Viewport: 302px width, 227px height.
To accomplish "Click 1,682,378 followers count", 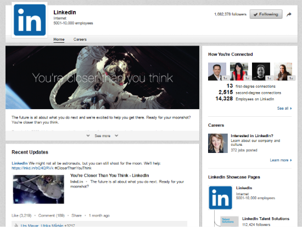I will click(x=231, y=14).
